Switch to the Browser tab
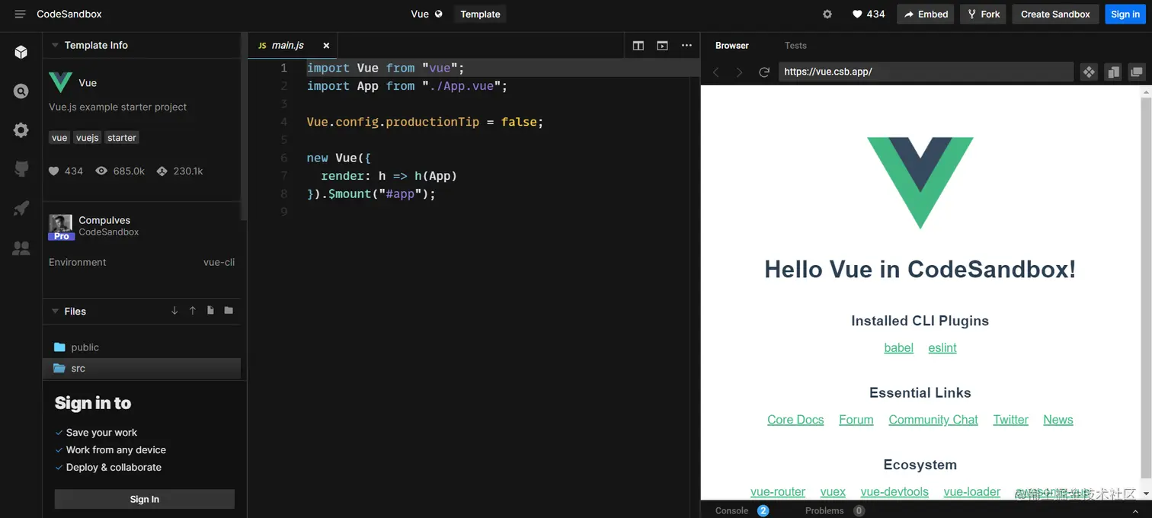Screen dimensions: 1152x518 coord(732,46)
